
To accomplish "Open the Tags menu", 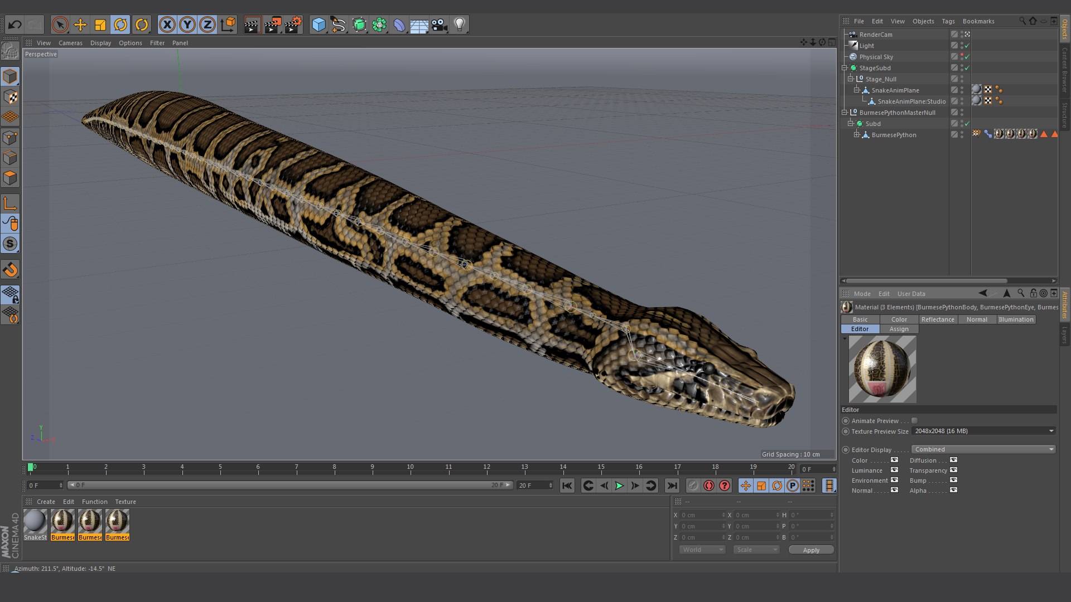I will click(948, 21).
